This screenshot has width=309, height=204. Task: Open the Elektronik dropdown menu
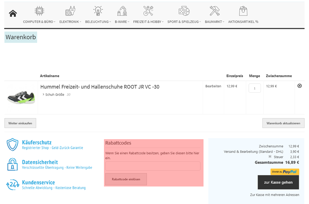[x=70, y=22]
